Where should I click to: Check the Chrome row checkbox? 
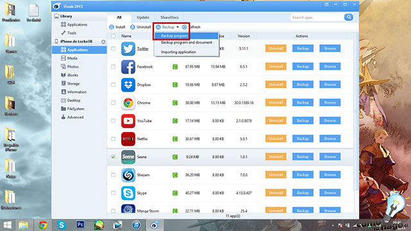pyautogui.click(x=113, y=103)
